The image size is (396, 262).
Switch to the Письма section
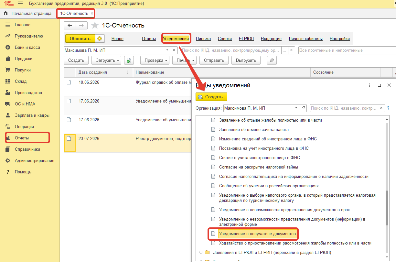[x=203, y=39]
